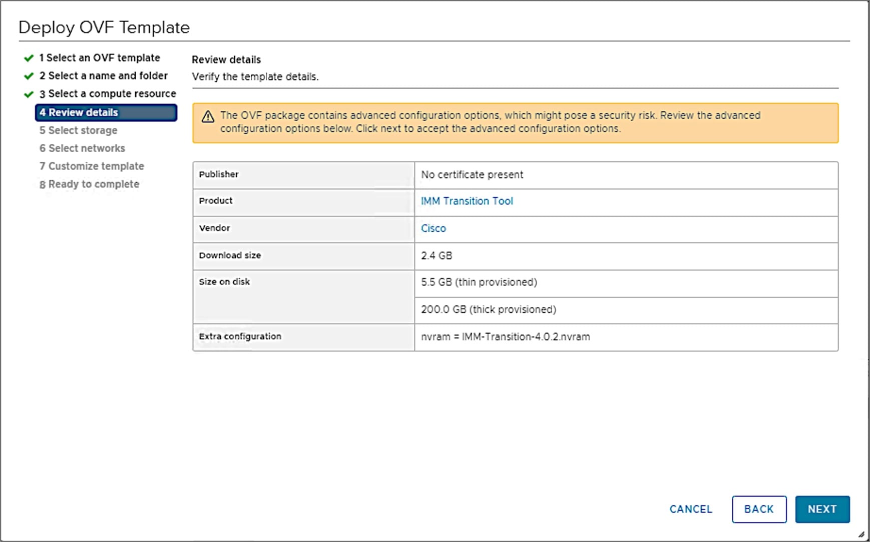Return to step 3 Select a compute resource
Screen dimensions: 870x542
tap(108, 94)
